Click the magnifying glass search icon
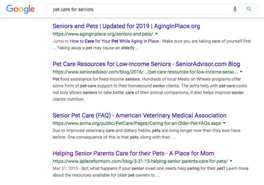Screen dimensions: 264x185 coord(249,9)
